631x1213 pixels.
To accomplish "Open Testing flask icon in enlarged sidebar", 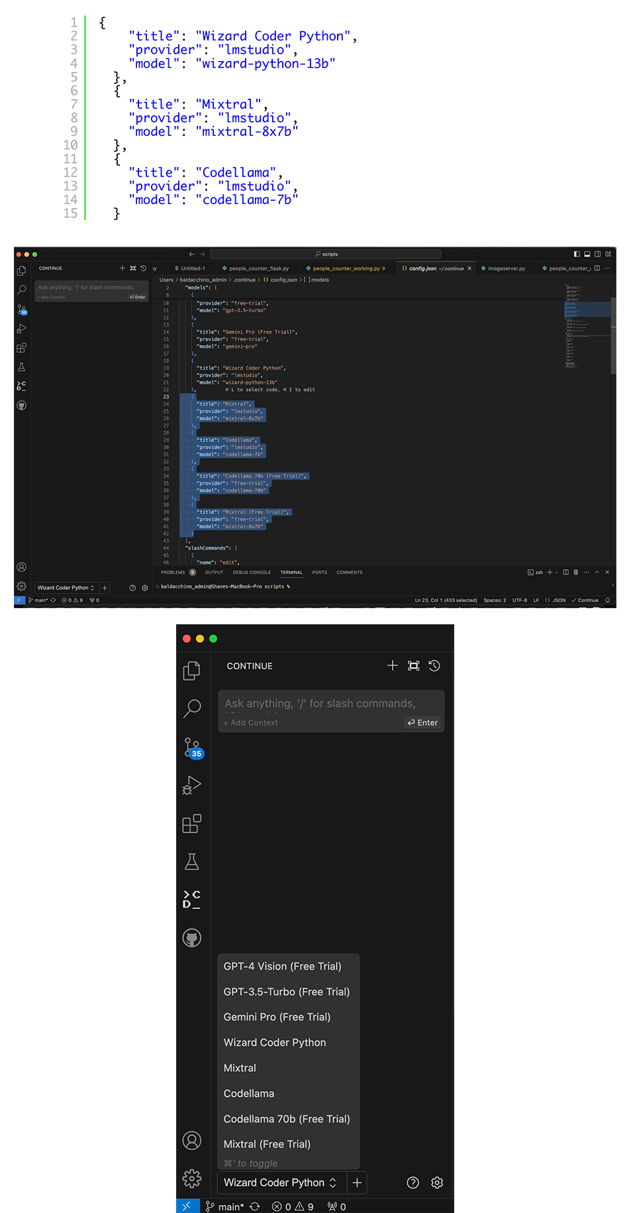I will 192,861.
